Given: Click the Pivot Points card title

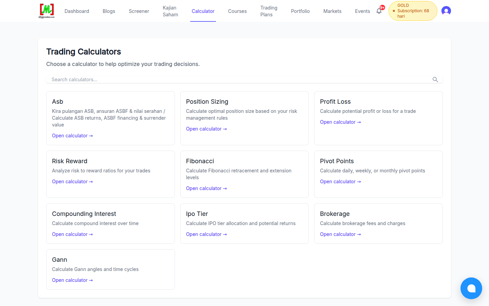Looking at the screenshot, I should pos(337,161).
